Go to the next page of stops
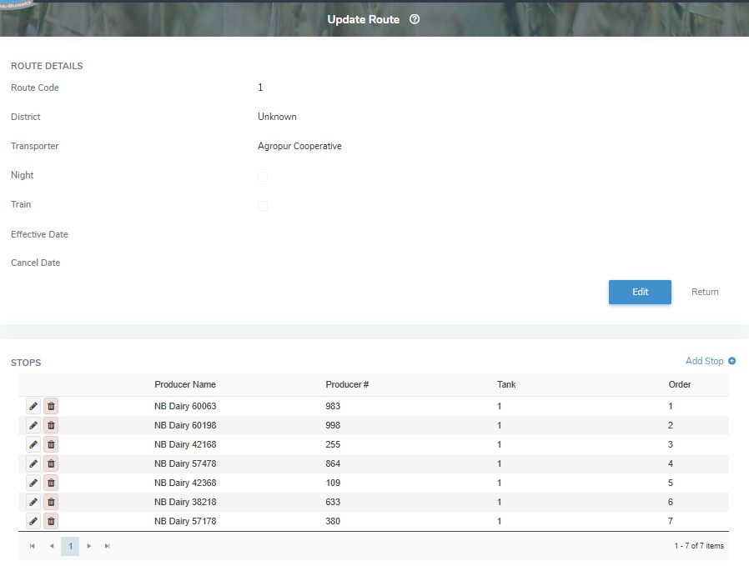The height and width of the screenshot is (566, 749). click(88, 546)
